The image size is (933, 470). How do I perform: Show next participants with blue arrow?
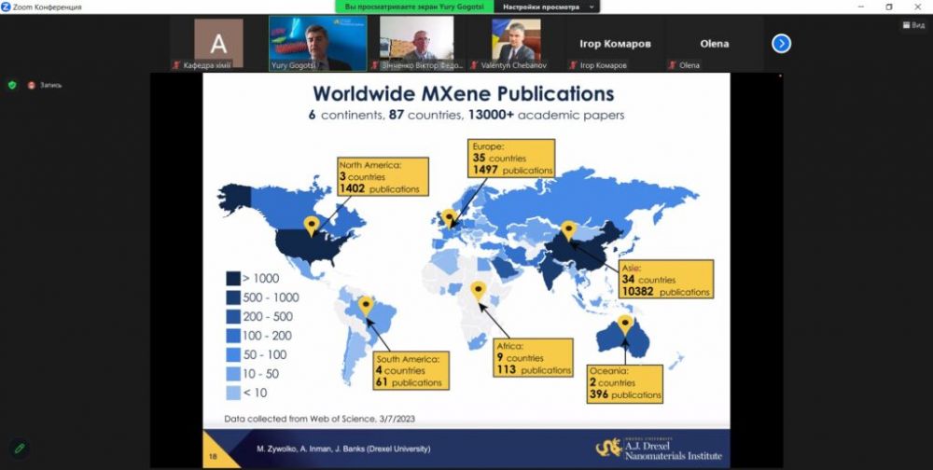pos(781,44)
